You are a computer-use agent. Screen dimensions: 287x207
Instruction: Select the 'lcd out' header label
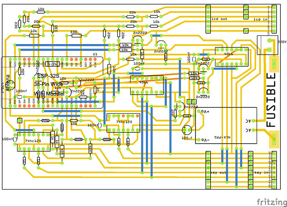(219, 19)
